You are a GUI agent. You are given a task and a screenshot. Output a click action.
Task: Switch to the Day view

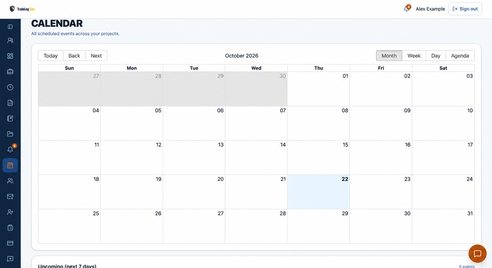point(436,56)
